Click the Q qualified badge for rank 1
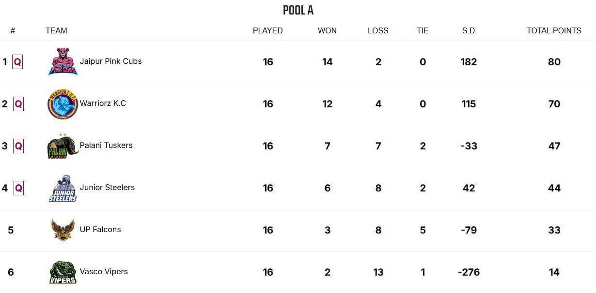This screenshot has height=293, width=596. tap(18, 62)
